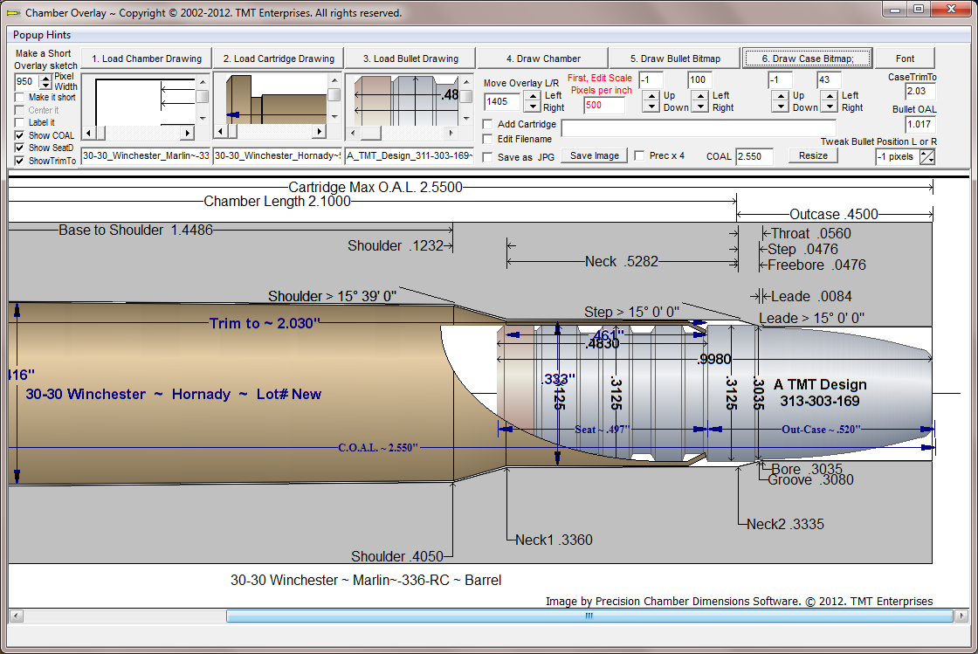This screenshot has height=654, width=978.
Task: Click the Move Overlay L/R value field 1405
Action: [502, 101]
